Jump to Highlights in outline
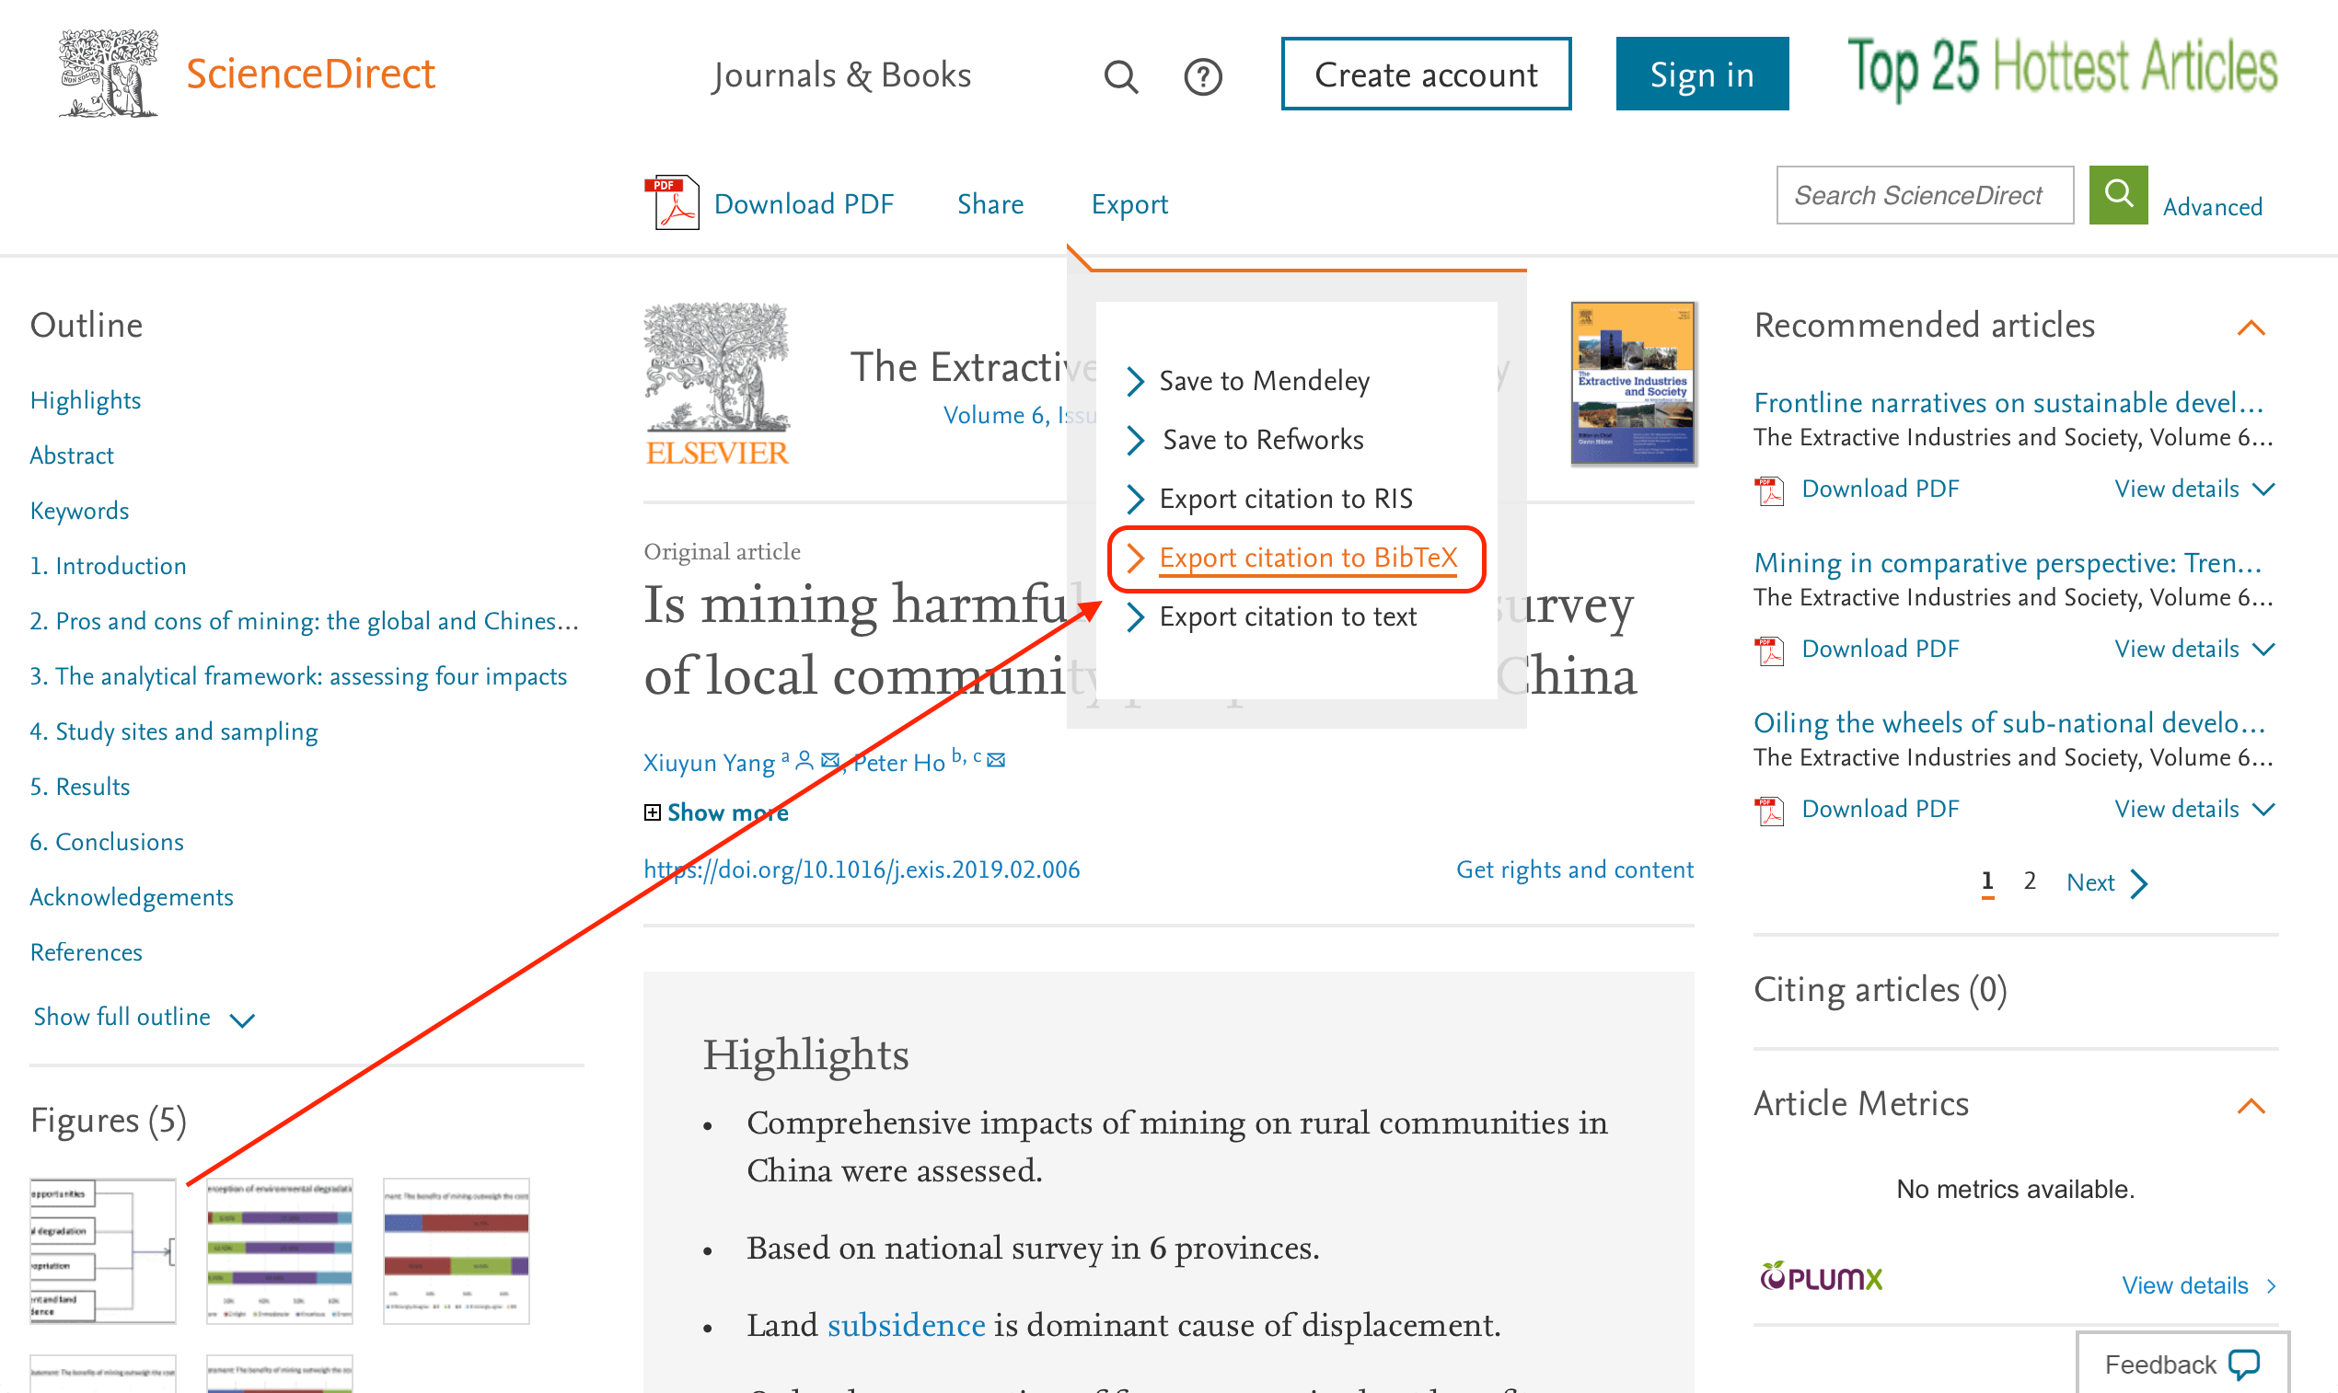This screenshot has width=2338, height=1393. [x=86, y=400]
